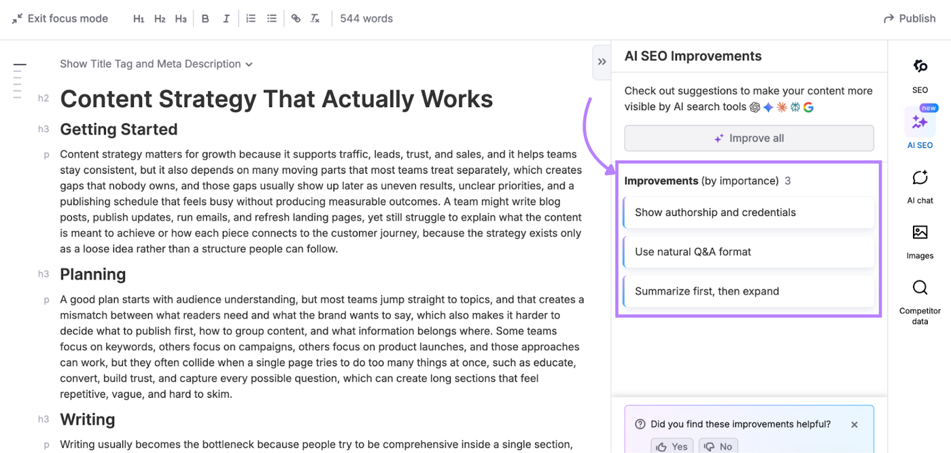
Task: Click the paragraph starting 'Content strategy matters'
Action: [x=321, y=202]
